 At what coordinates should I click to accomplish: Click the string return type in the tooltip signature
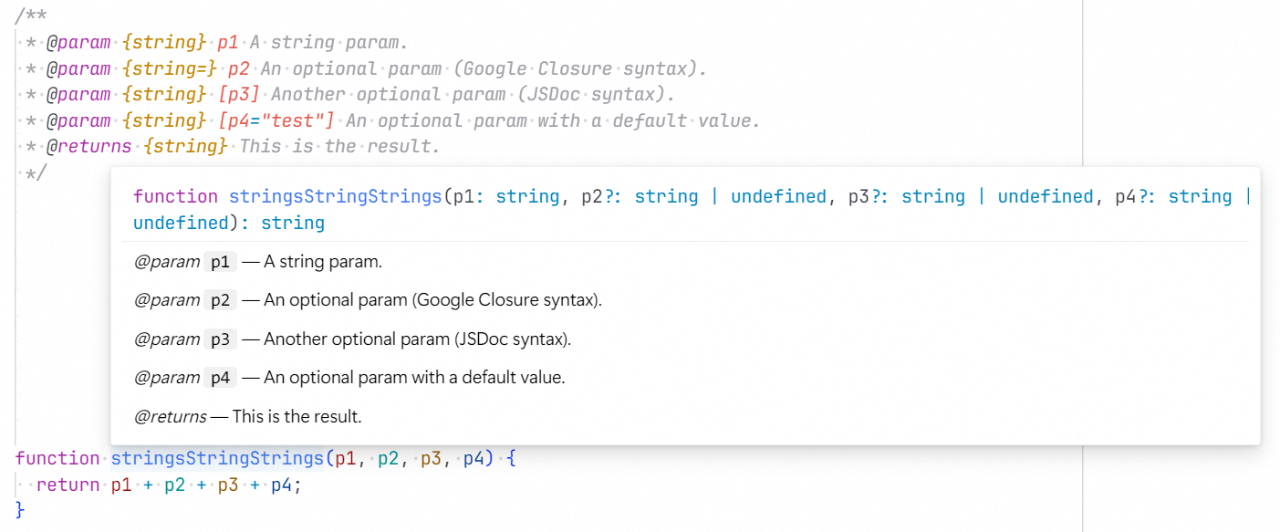292,222
